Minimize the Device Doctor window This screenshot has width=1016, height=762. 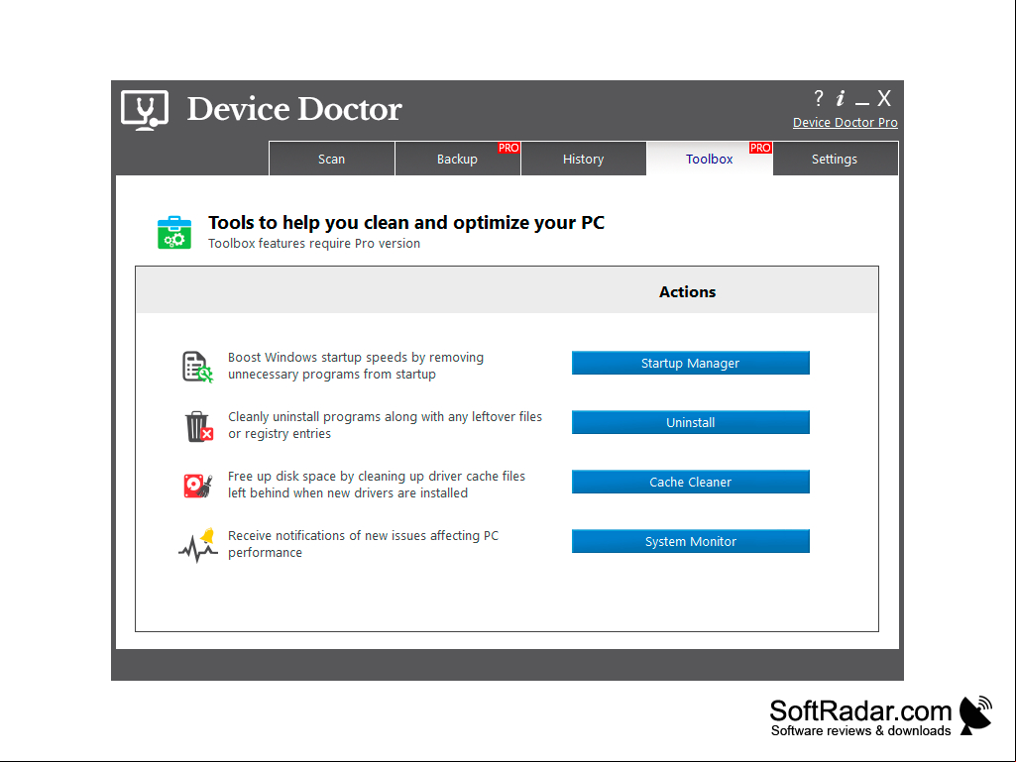[861, 102]
